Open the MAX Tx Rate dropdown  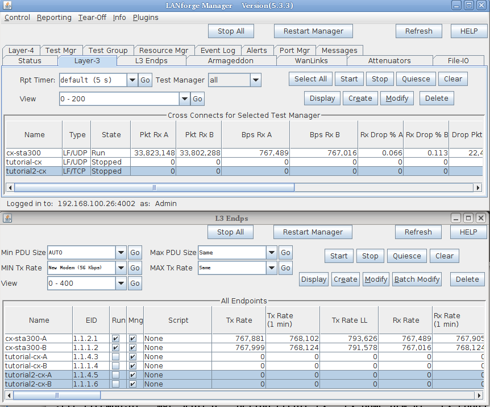point(272,268)
